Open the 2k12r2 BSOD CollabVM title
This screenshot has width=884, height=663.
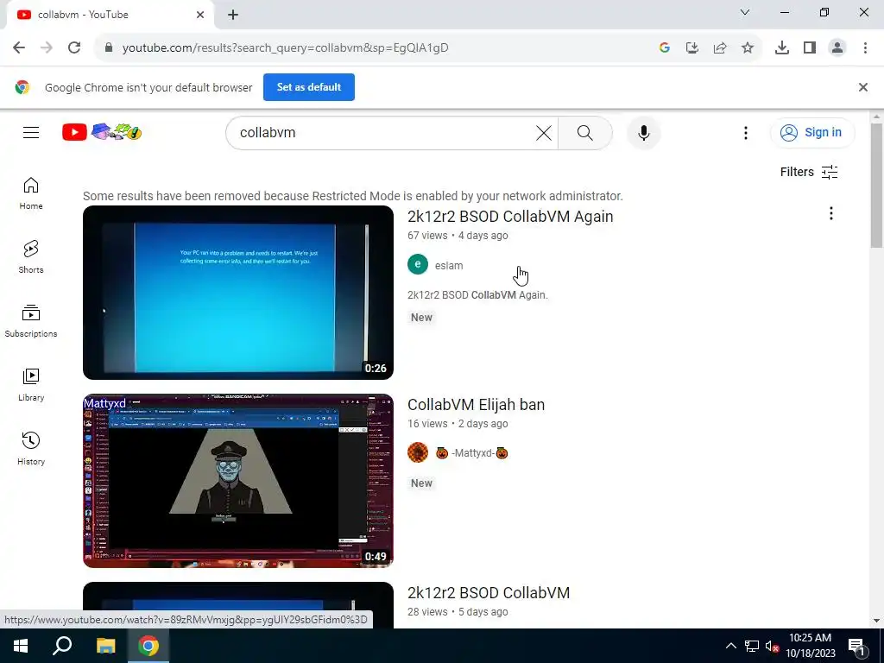coord(489,593)
